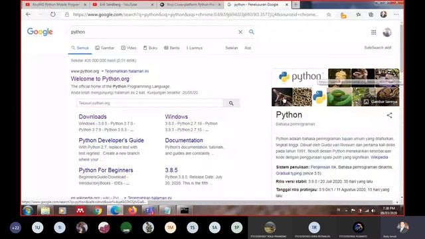The height and width of the screenshot is (239, 425).
Task: Click the padlock site info icon
Action: pyautogui.click(x=67, y=15)
